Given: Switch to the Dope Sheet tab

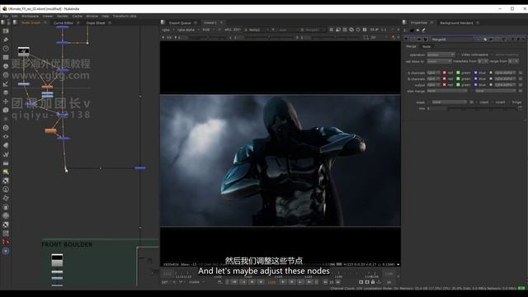Looking at the screenshot, I should tap(96, 23).
